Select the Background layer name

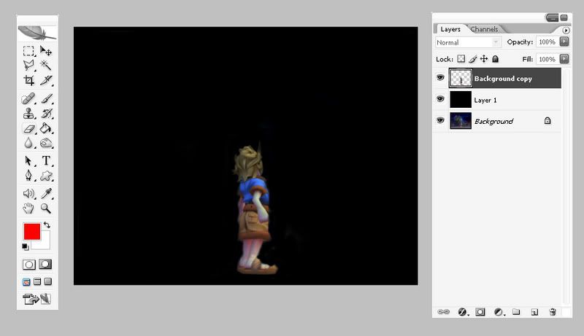tap(493, 122)
